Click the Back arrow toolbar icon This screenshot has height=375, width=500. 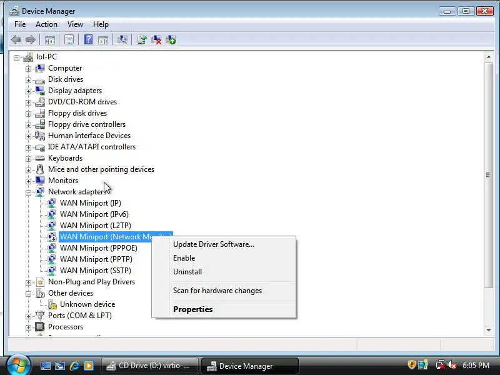tap(16, 40)
